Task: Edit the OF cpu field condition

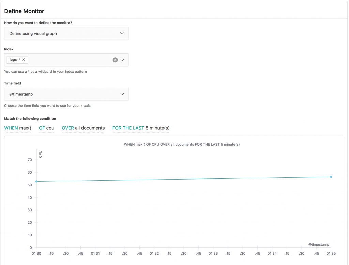Action: point(47,128)
